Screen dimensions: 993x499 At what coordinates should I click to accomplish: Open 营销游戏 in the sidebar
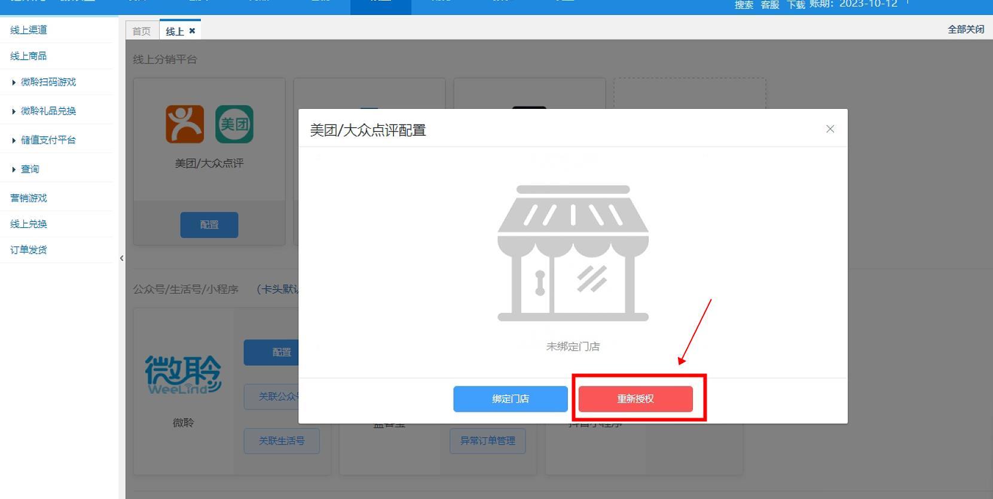point(29,198)
